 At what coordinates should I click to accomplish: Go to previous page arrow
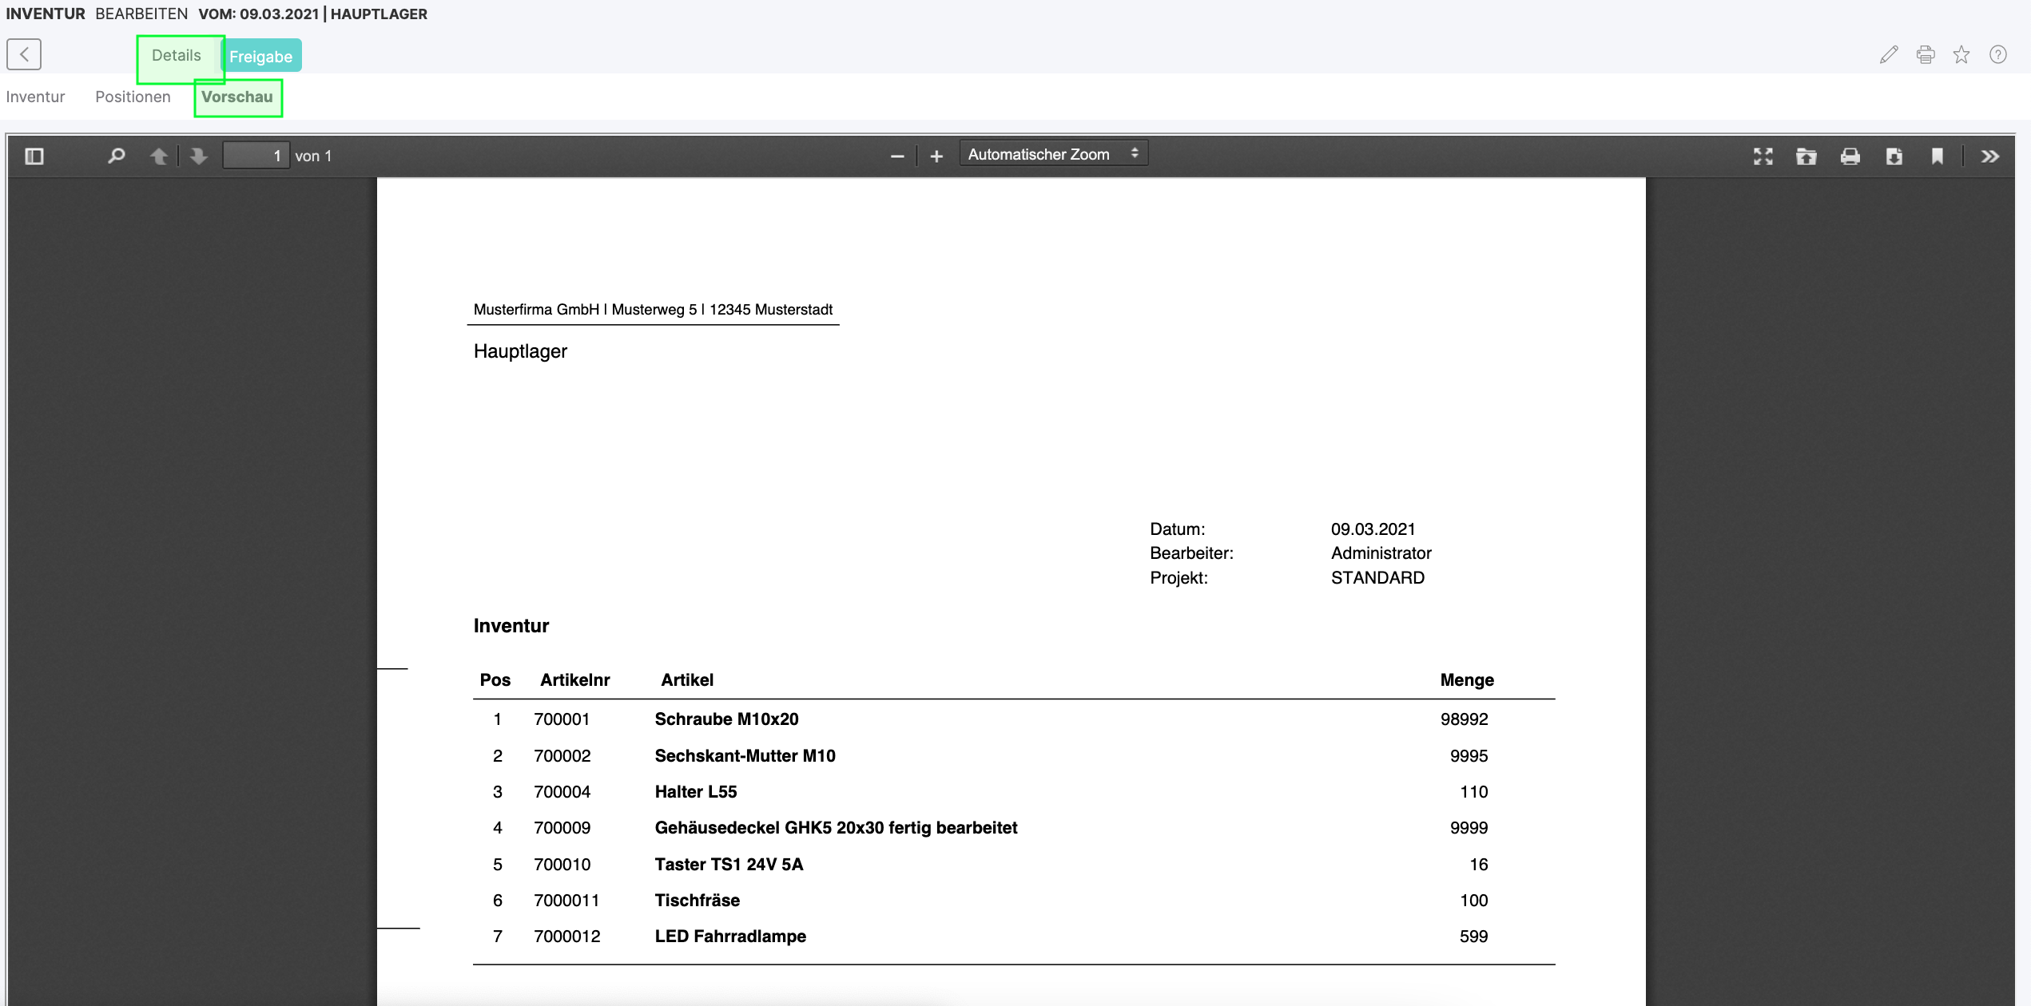[159, 156]
